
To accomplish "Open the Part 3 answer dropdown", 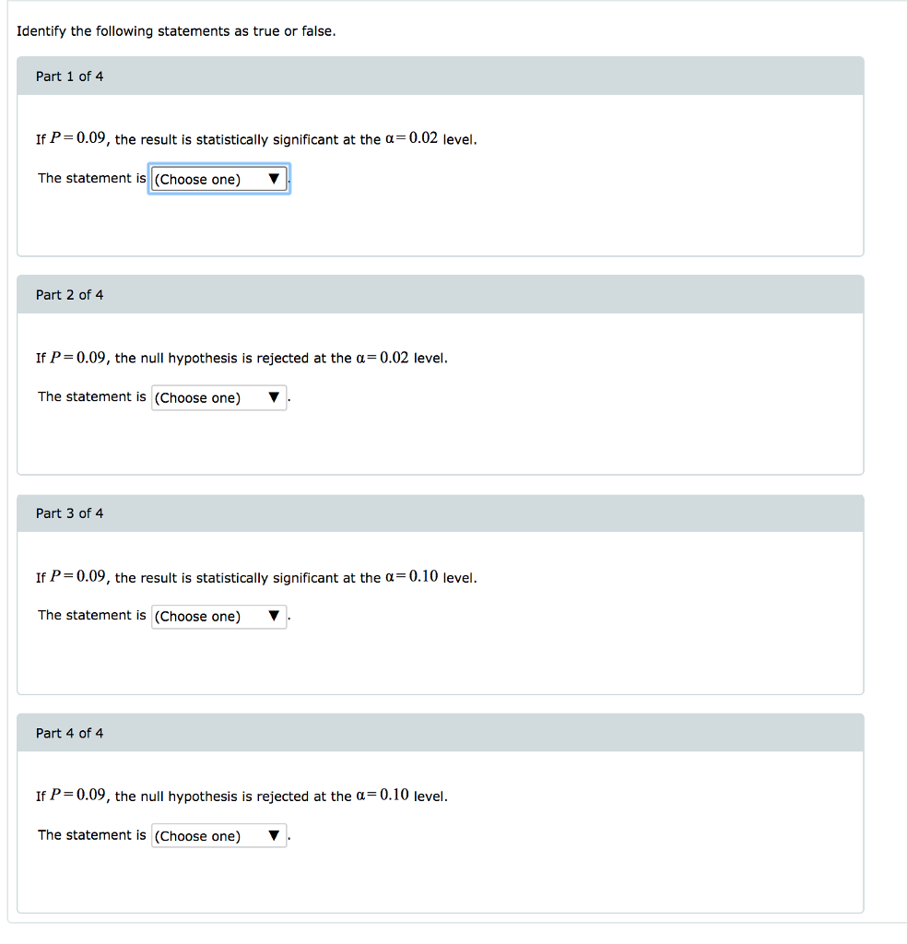I will point(218,616).
